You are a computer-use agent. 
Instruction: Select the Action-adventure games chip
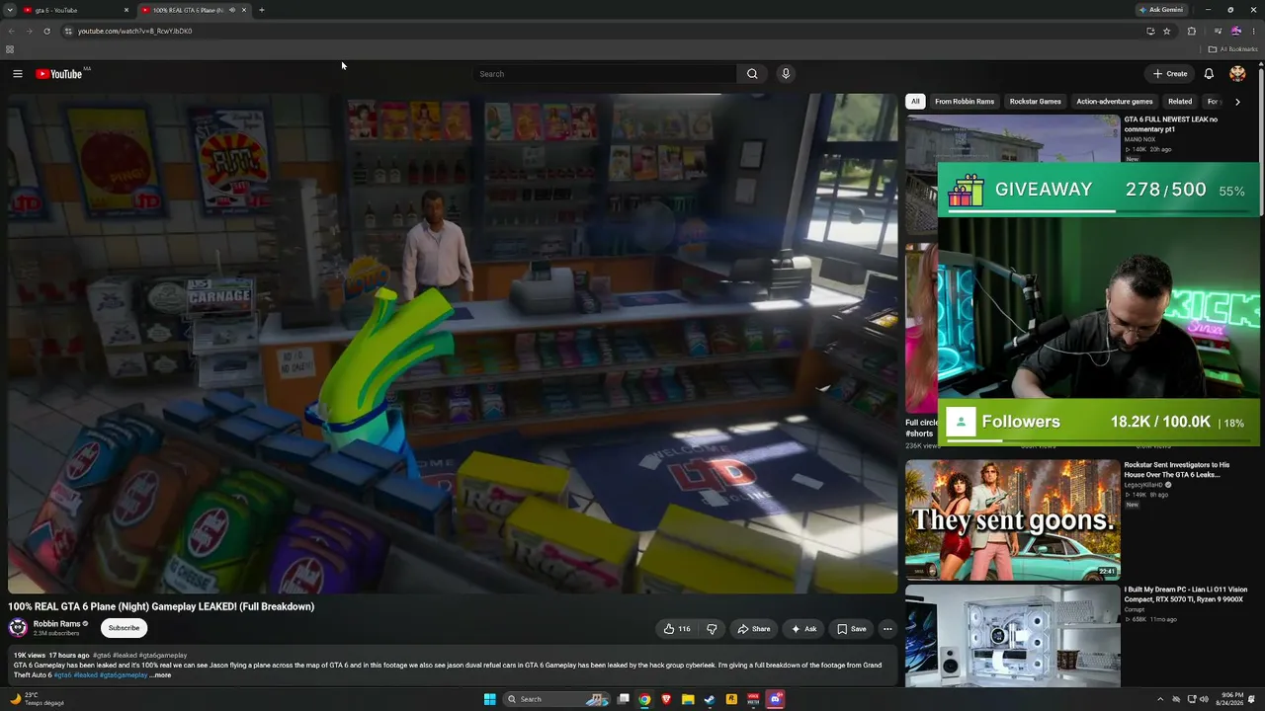(x=1115, y=102)
